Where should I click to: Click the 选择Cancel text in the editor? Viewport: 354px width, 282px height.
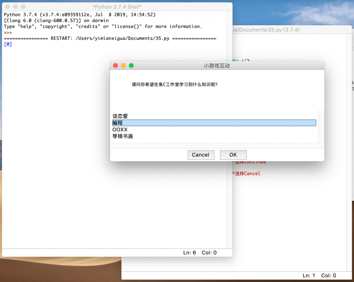pyautogui.click(x=248, y=173)
